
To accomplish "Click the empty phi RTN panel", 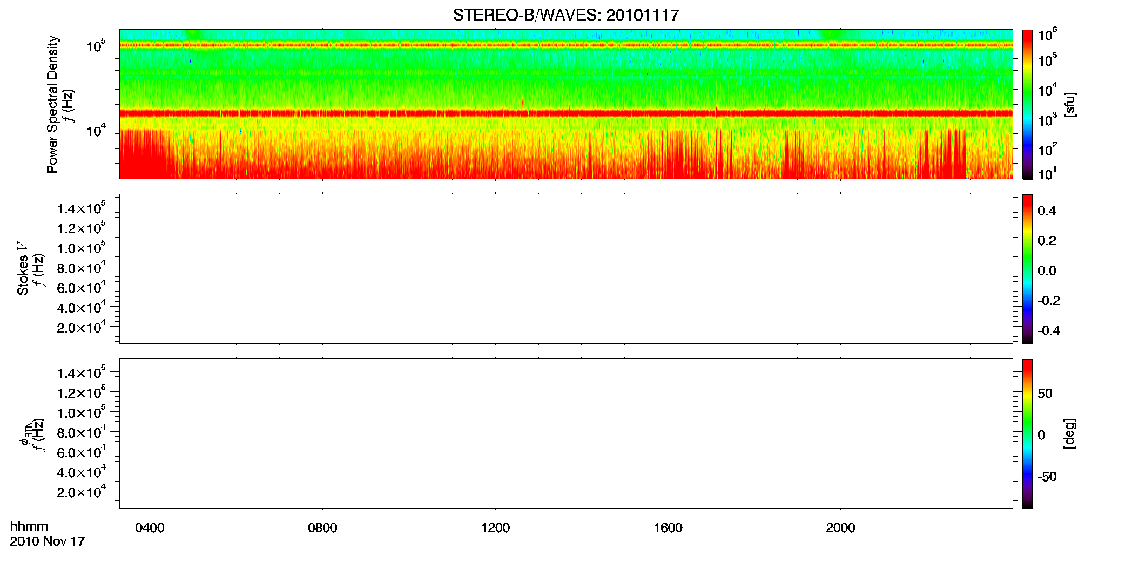I will 565,433.
